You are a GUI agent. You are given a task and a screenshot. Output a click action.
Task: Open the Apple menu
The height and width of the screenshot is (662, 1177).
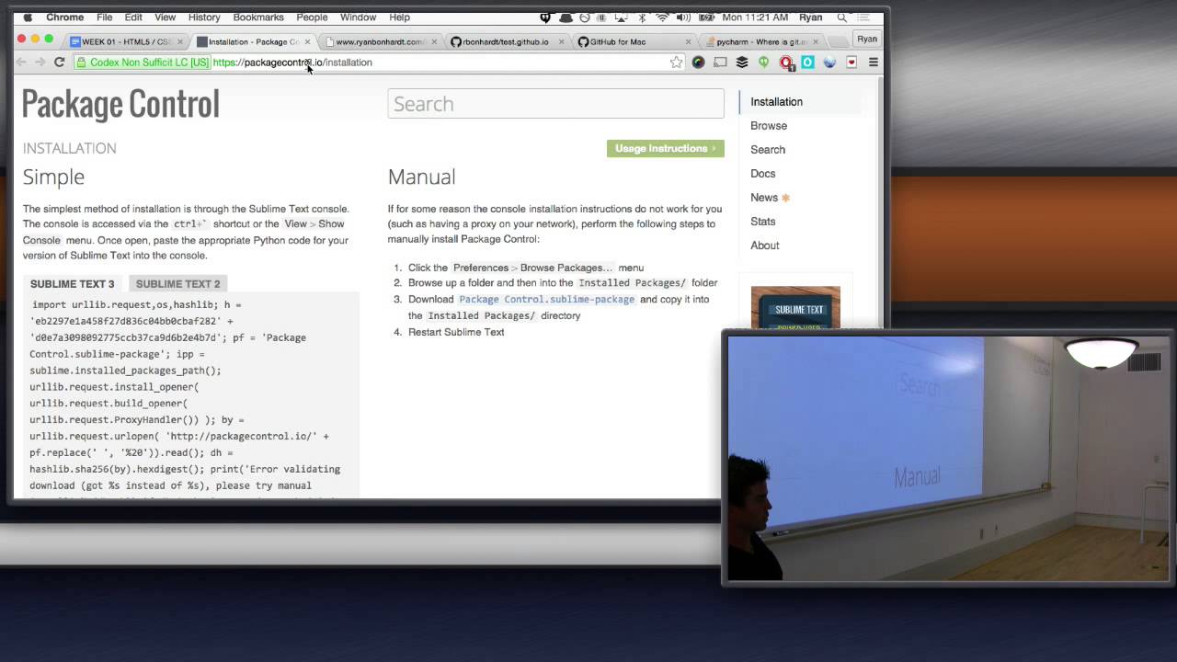click(28, 17)
